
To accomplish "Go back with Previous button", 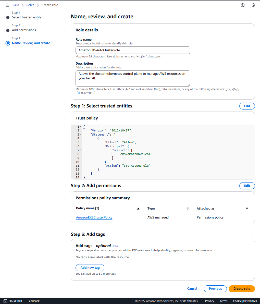I will [215, 289].
